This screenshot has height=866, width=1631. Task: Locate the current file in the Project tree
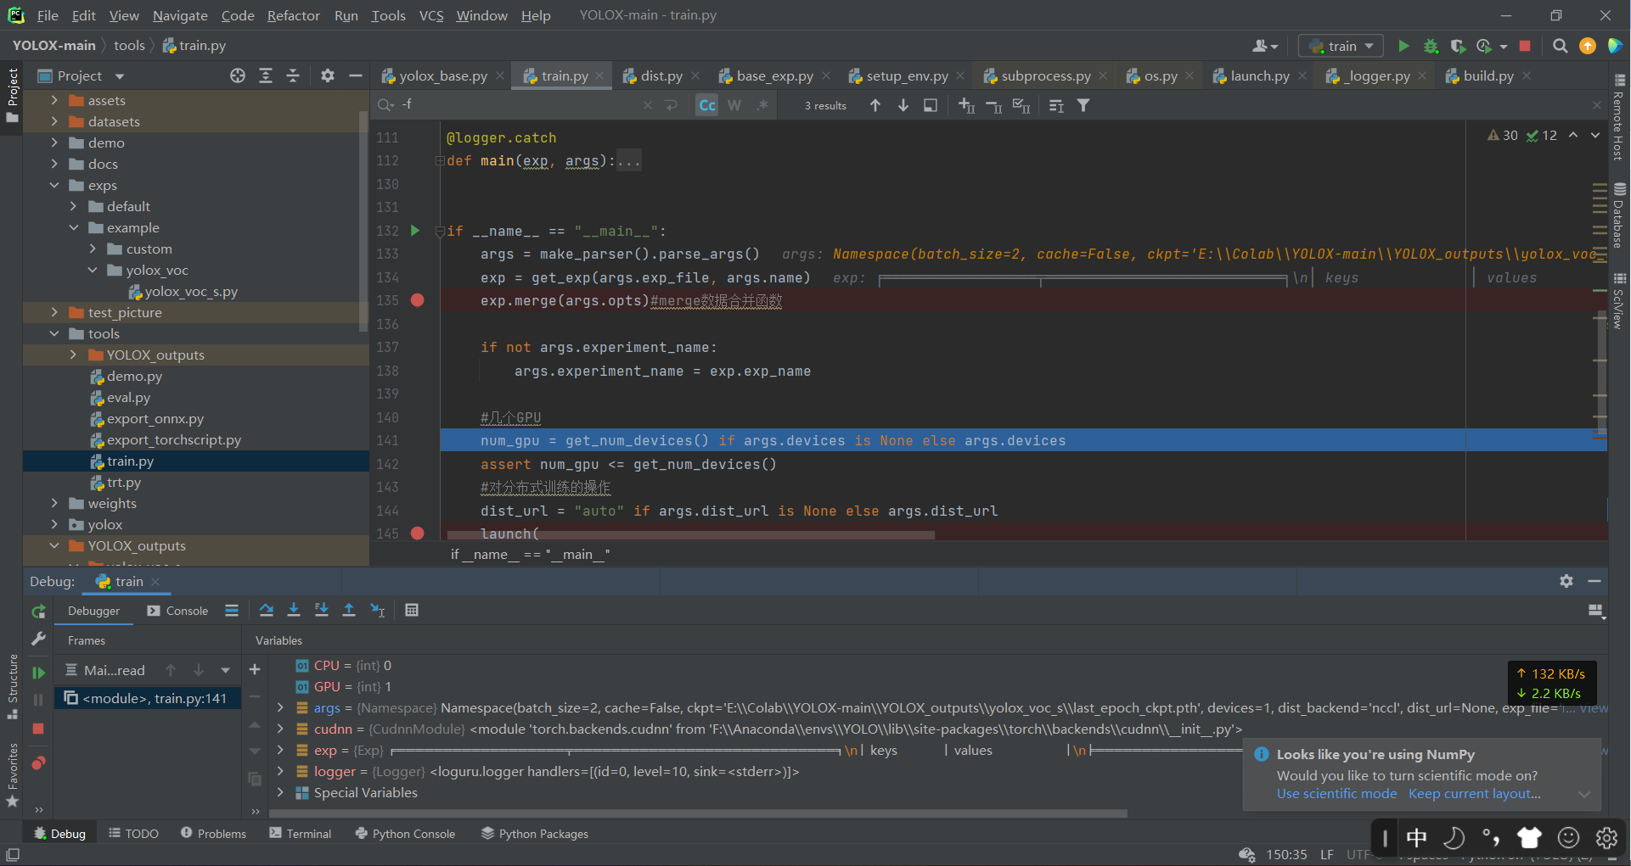coord(238,75)
